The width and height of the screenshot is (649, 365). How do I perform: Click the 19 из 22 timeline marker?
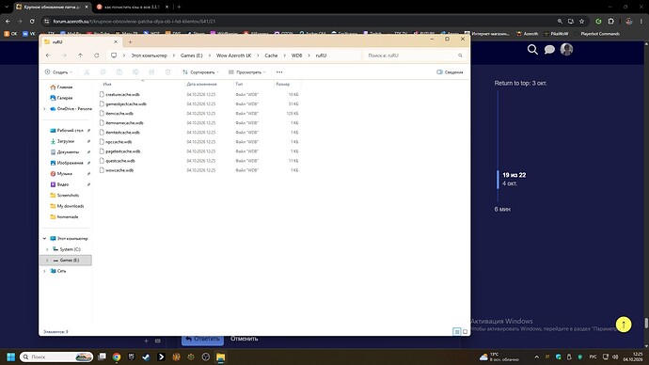click(514, 175)
